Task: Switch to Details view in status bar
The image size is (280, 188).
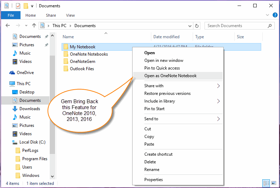Action: (266, 183)
